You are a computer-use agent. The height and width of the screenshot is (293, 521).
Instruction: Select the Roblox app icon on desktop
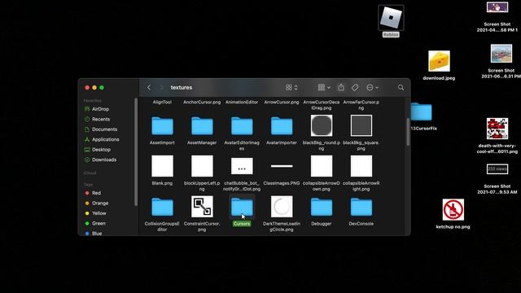coord(391,18)
